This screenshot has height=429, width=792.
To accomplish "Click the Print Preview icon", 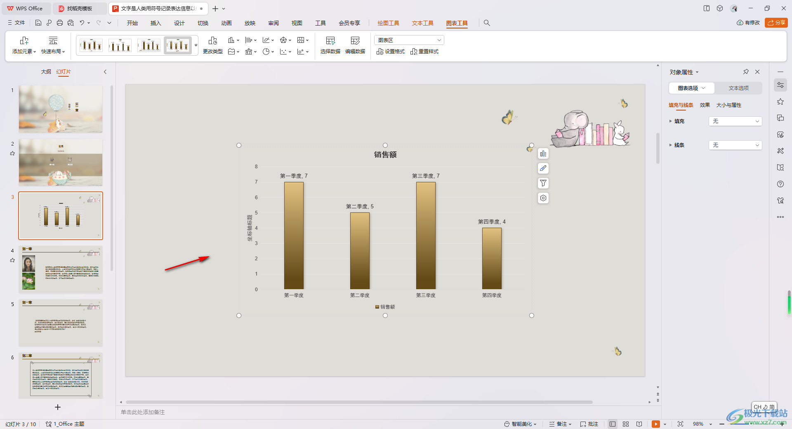I will click(x=71, y=23).
